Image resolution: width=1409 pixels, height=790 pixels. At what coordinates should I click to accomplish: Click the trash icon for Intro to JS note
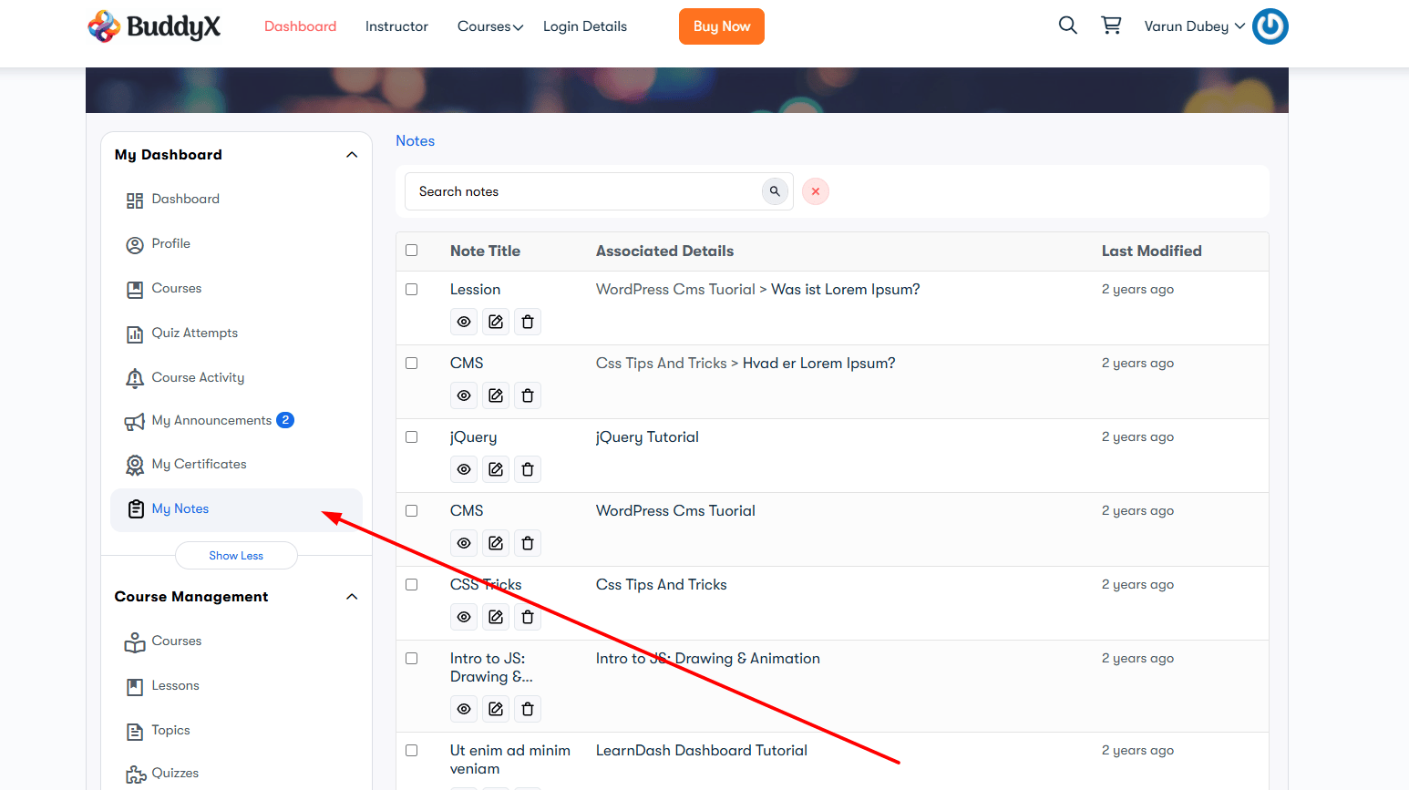pos(528,709)
